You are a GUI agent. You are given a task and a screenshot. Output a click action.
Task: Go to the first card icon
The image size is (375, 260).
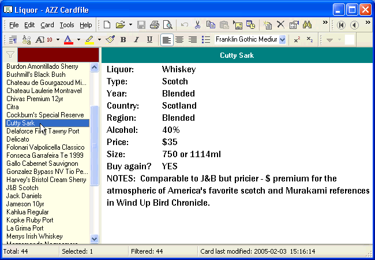point(341,25)
